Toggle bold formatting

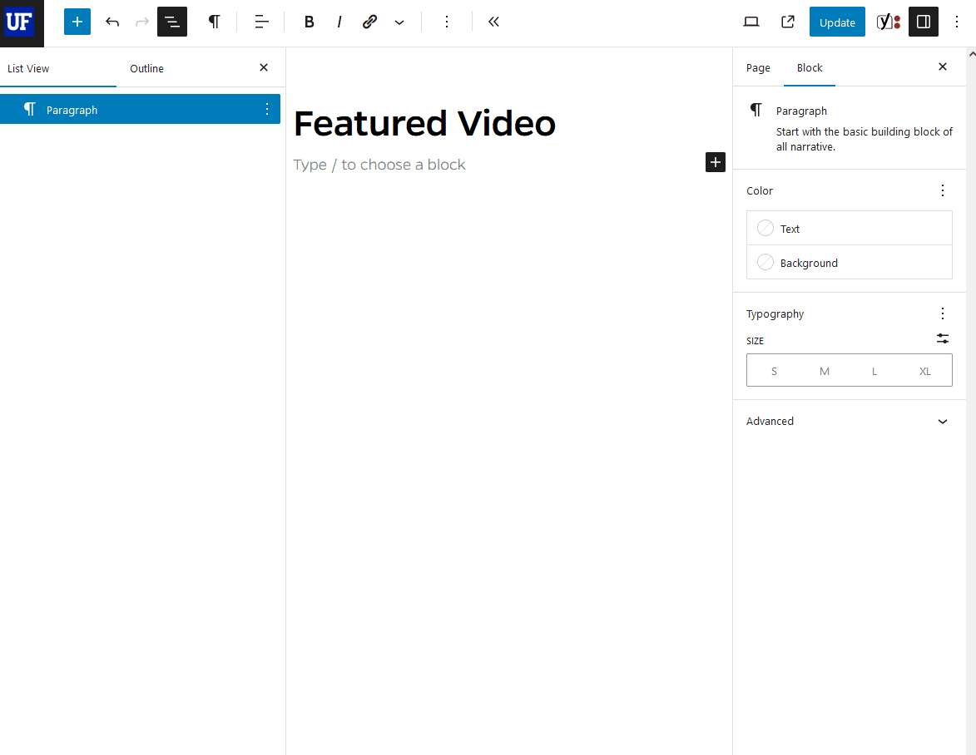pos(309,22)
